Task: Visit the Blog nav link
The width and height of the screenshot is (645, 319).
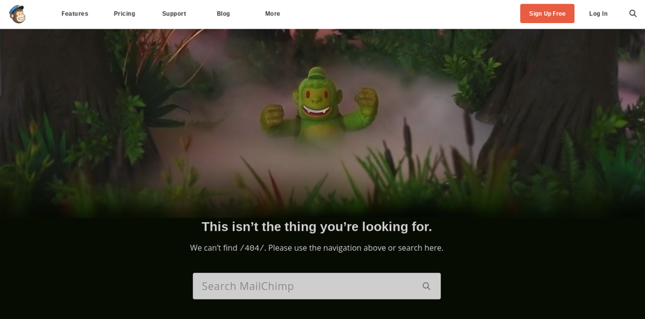Action: click(x=223, y=13)
